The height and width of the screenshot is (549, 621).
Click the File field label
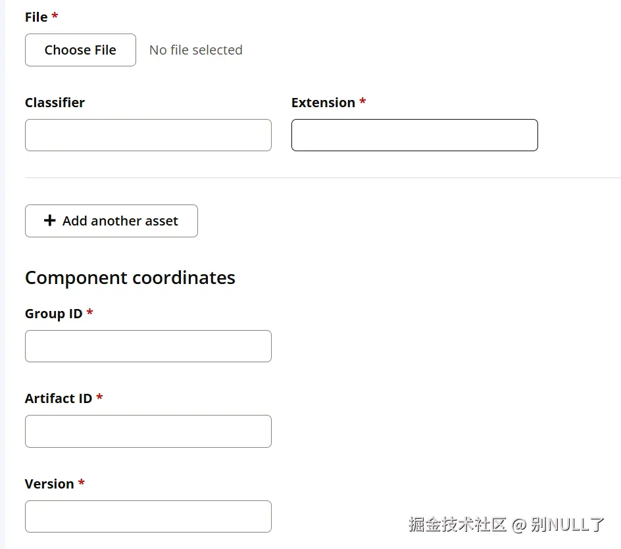coord(36,17)
